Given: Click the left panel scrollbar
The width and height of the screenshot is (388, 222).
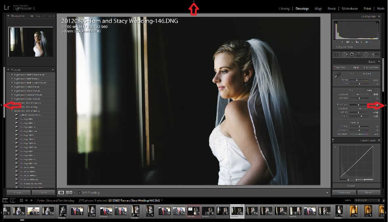Looking at the screenshot, I should pos(4,92).
